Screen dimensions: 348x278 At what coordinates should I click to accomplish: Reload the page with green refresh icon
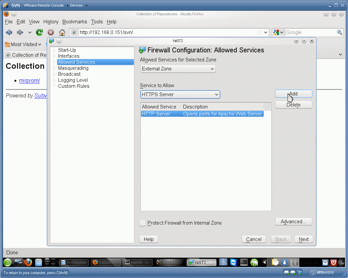39,32
